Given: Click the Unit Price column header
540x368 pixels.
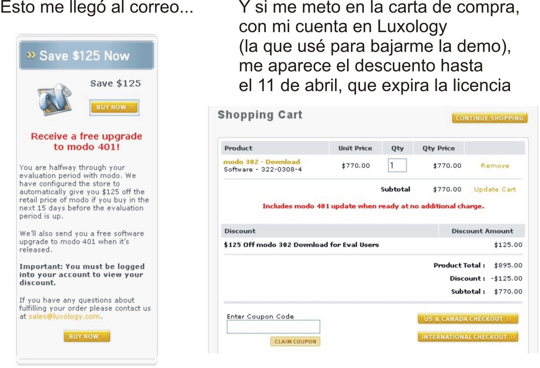Looking at the screenshot, I should pyautogui.click(x=355, y=148).
